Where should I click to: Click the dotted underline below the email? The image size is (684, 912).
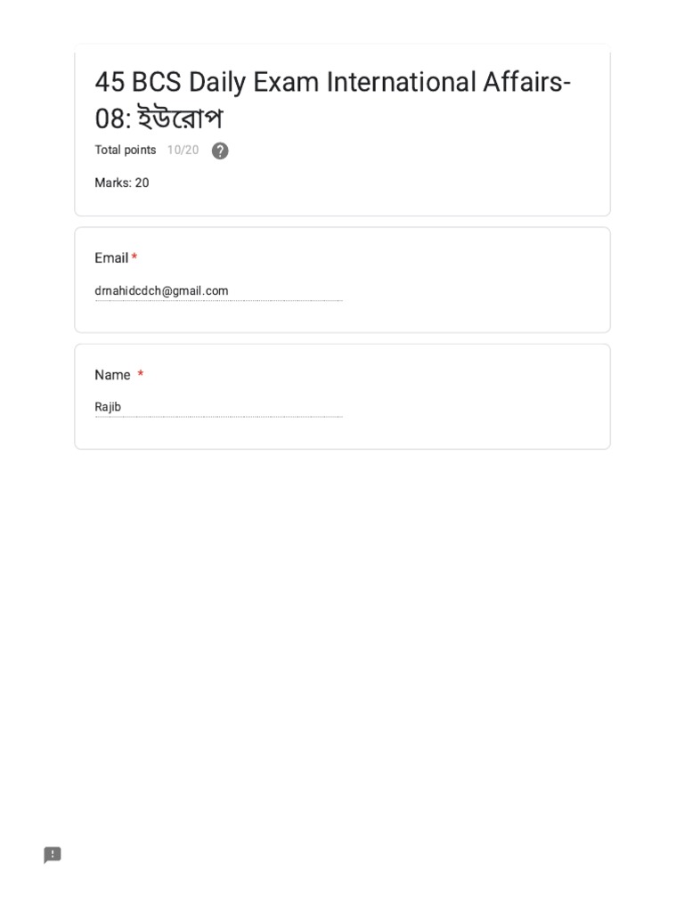coord(219,301)
